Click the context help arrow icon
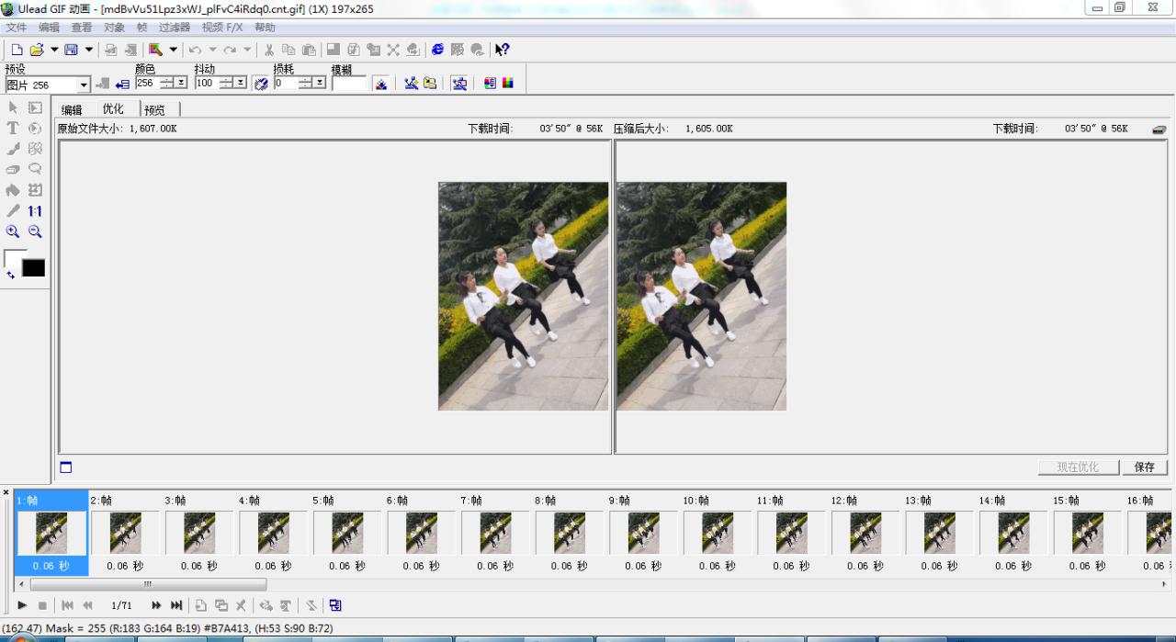 coord(503,50)
